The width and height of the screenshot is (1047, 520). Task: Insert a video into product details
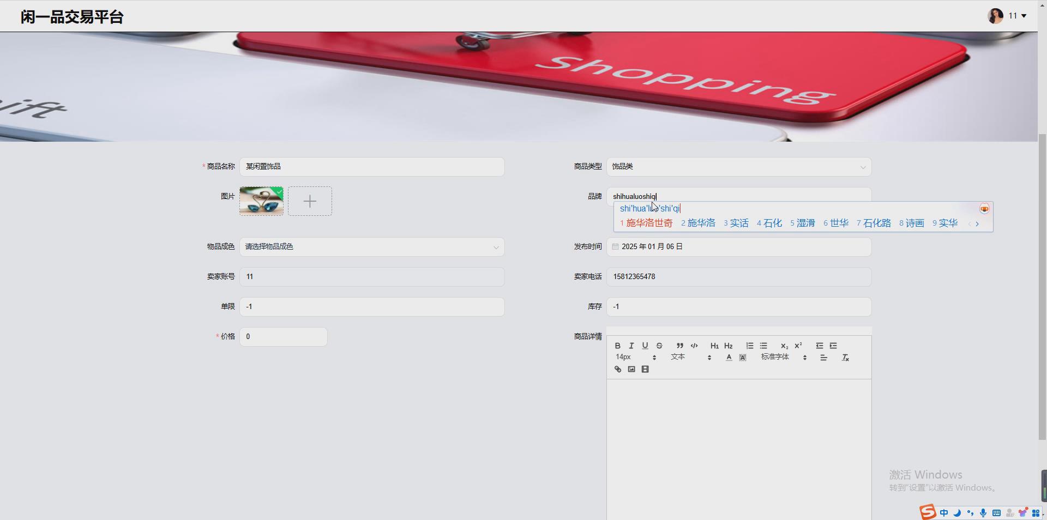tap(645, 369)
